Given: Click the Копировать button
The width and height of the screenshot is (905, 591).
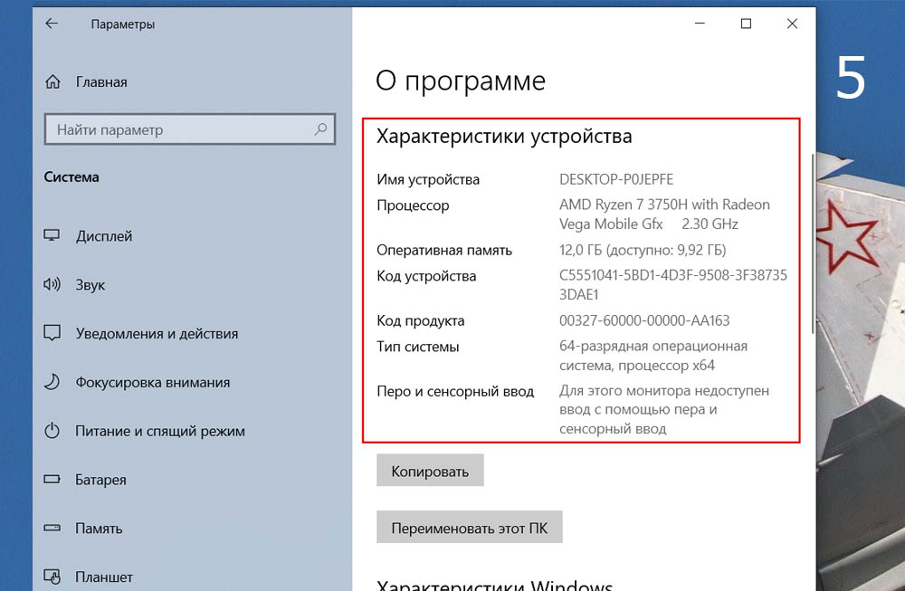Looking at the screenshot, I should point(430,471).
